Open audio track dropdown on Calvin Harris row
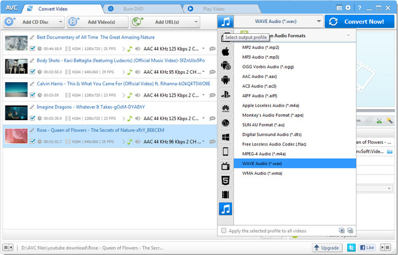Screen dimensions: 398x255 pos(204,95)
